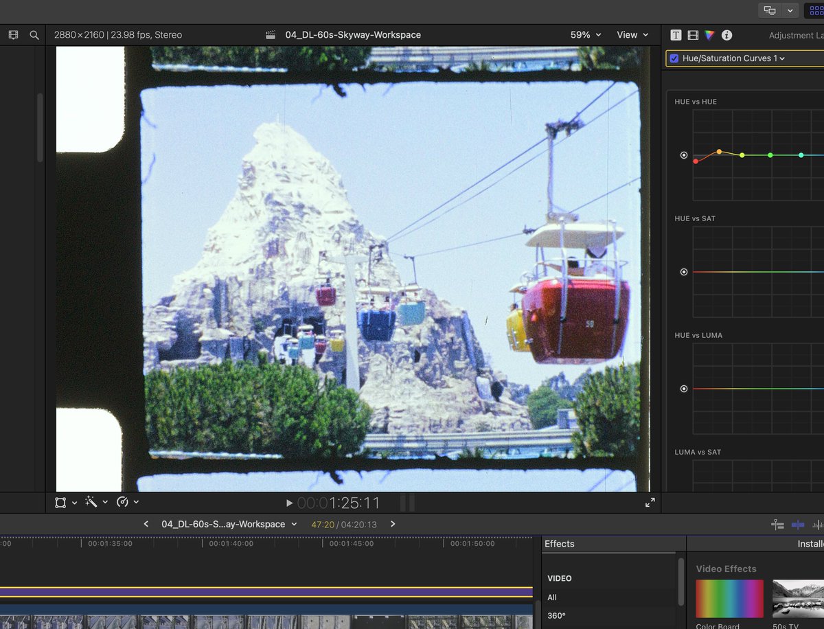Screen dimensions: 824x629
Task: Select the 50s TV effect thumbnail
Action: tap(798, 599)
